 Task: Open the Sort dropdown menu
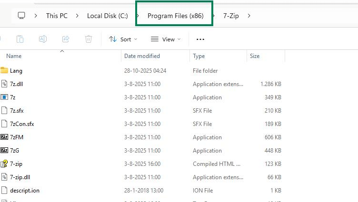(123, 39)
